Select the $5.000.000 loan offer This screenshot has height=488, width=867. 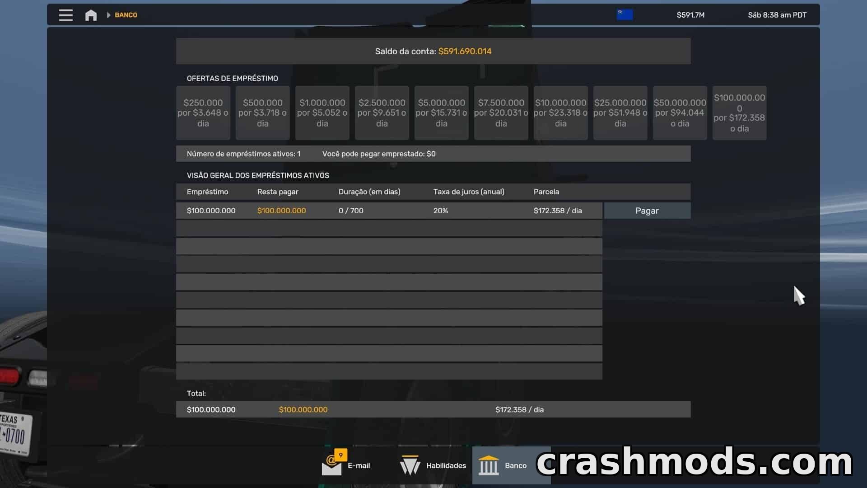pyautogui.click(x=442, y=113)
